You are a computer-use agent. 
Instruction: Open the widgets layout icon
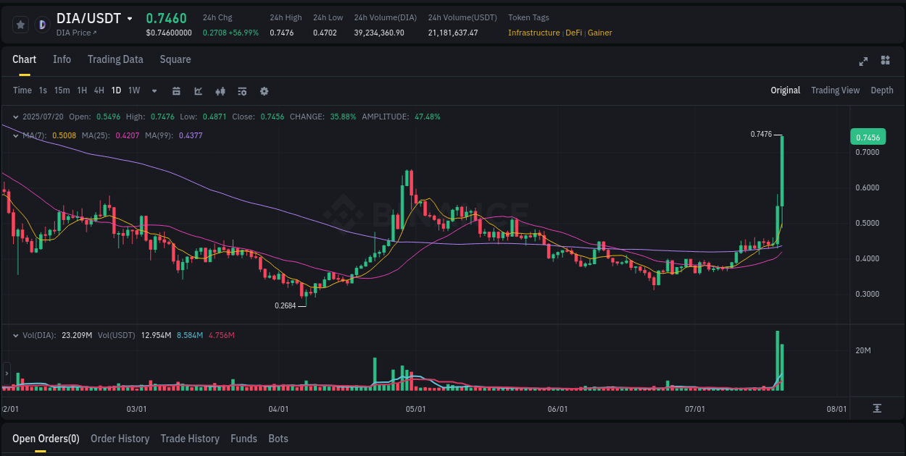884,62
